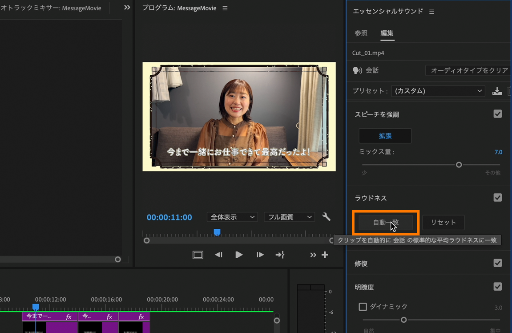Click the 拡張 button
This screenshot has width=512, height=333.
(x=385, y=136)
